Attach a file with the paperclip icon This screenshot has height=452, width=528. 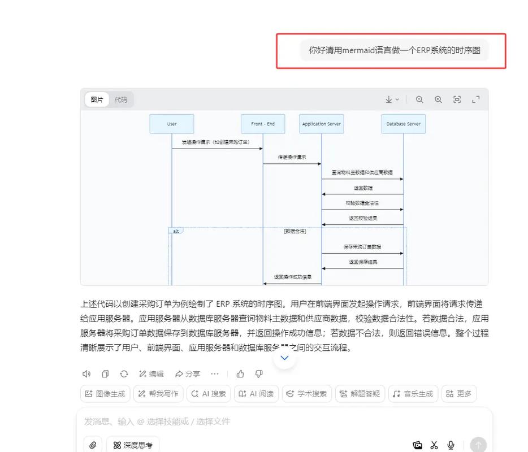click(93, 445)
